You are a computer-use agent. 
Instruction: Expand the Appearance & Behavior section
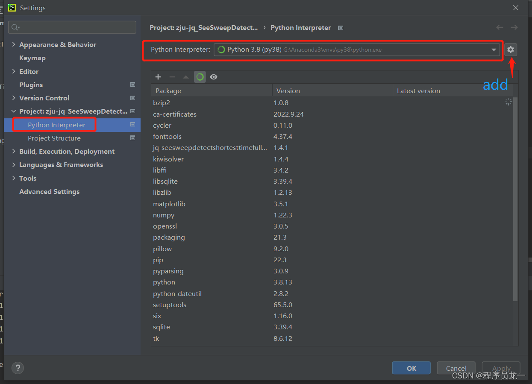pos(14,44)
